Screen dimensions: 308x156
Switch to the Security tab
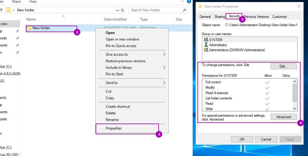click(234, 16)
